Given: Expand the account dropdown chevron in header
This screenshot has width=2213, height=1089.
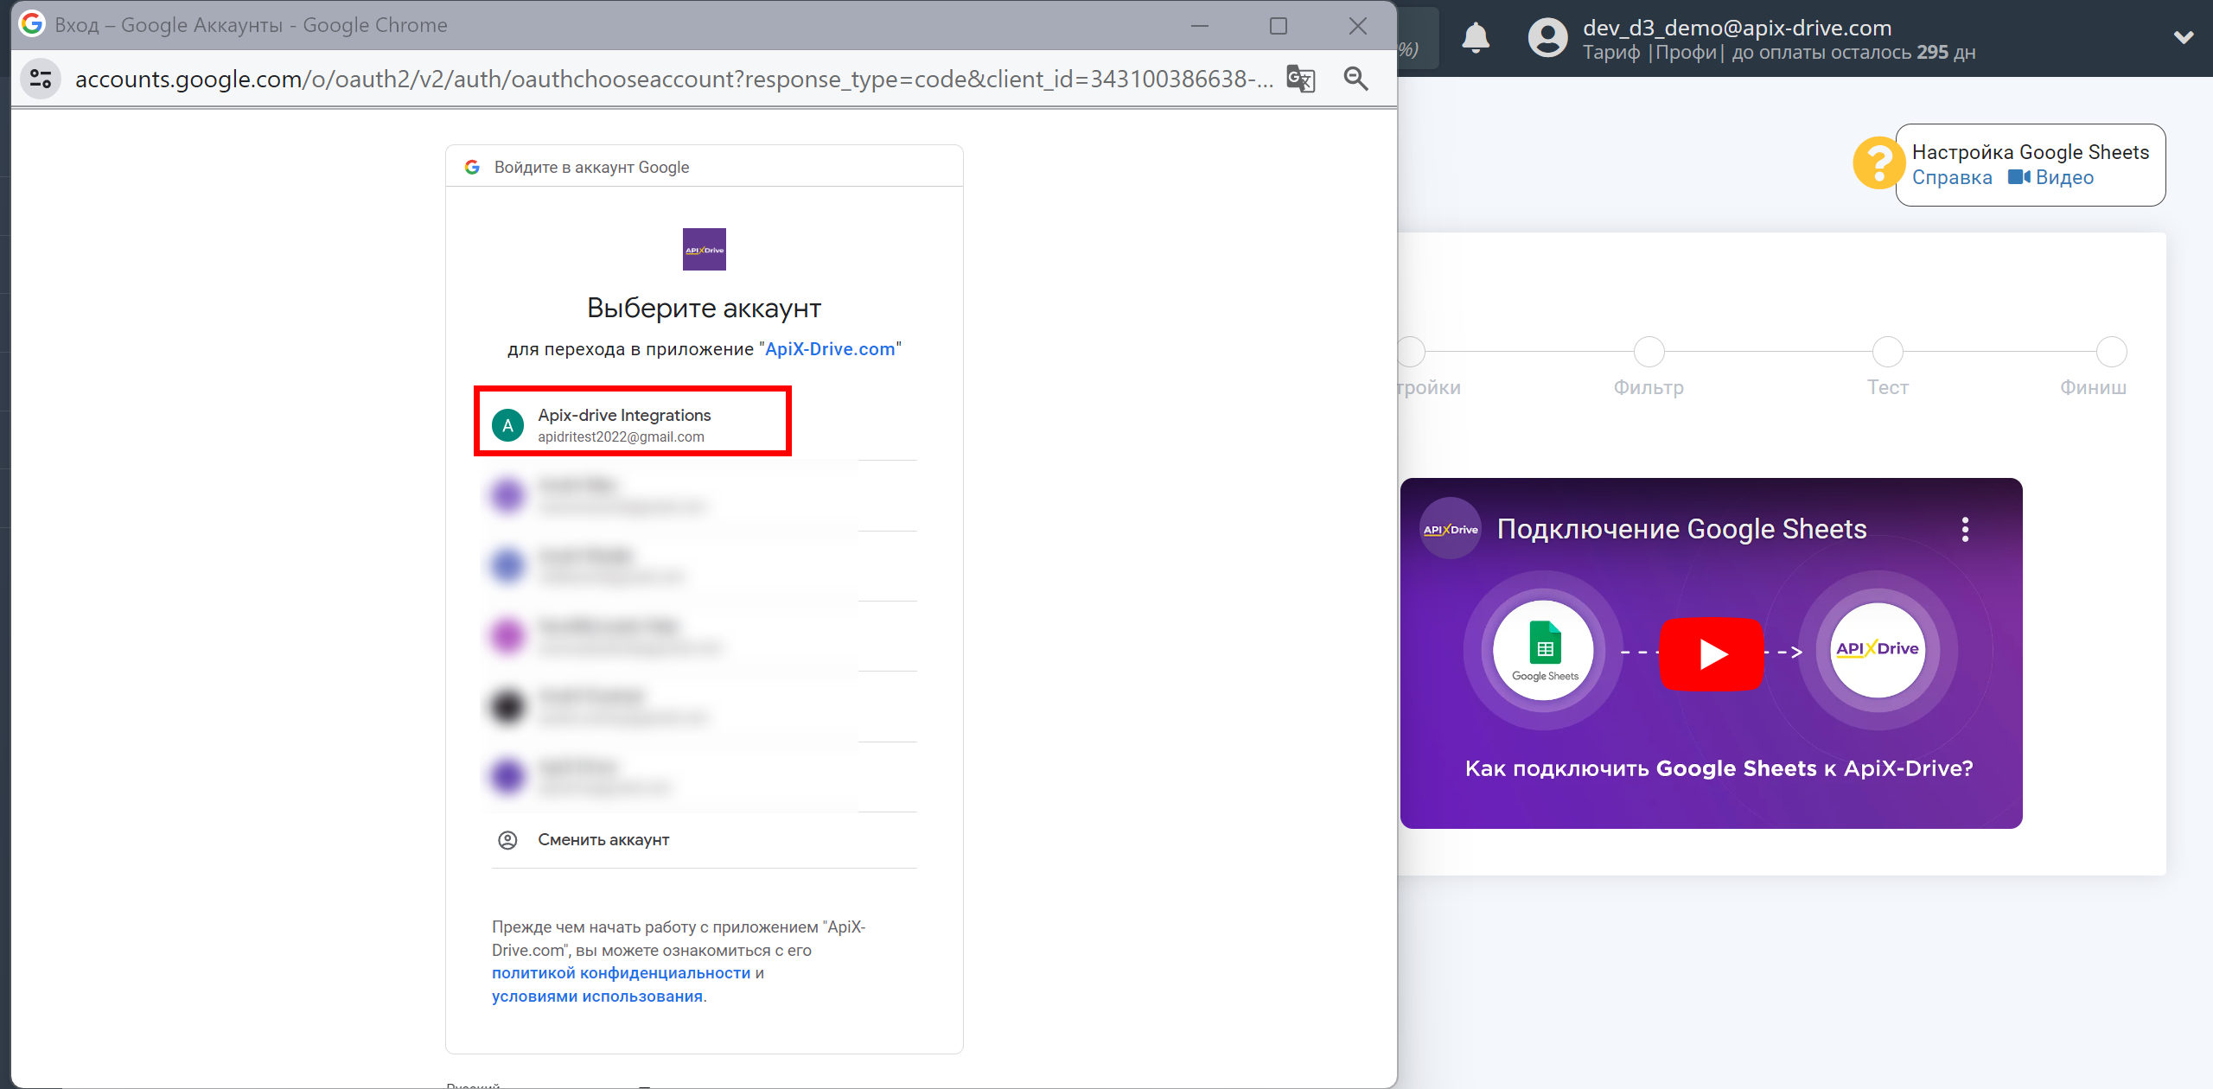Looking at the screenshot, I should click(2184, 38).
